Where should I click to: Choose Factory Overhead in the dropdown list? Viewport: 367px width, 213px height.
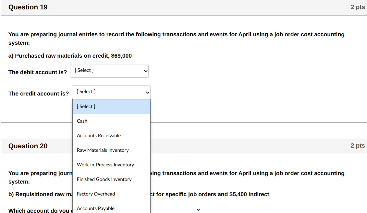(96, 194)
